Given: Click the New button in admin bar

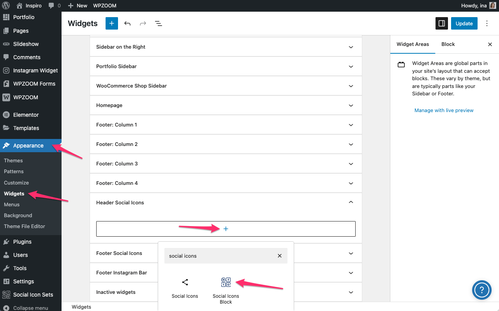Looking at the screenshot, I should pos(78,5).
